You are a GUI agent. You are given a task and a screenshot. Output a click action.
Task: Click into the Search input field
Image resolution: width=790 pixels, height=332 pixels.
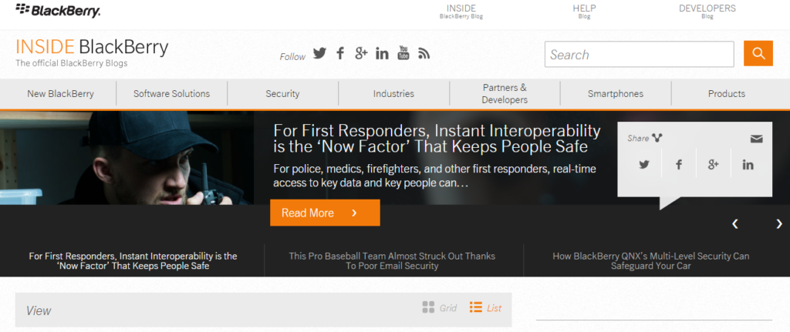coord(639,54)
